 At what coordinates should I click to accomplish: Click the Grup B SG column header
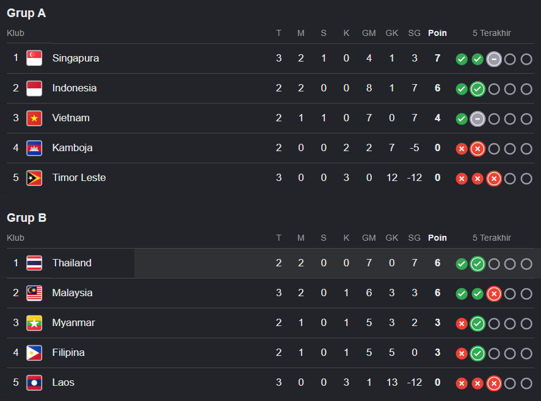[414, 238]
